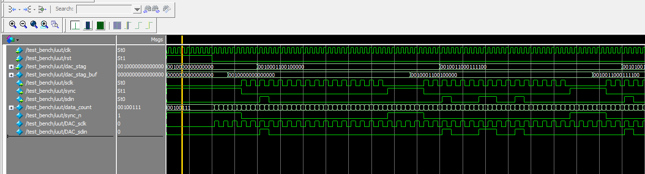
Task: Click the yellow cursor line in waveform
Action: (182, 106)
